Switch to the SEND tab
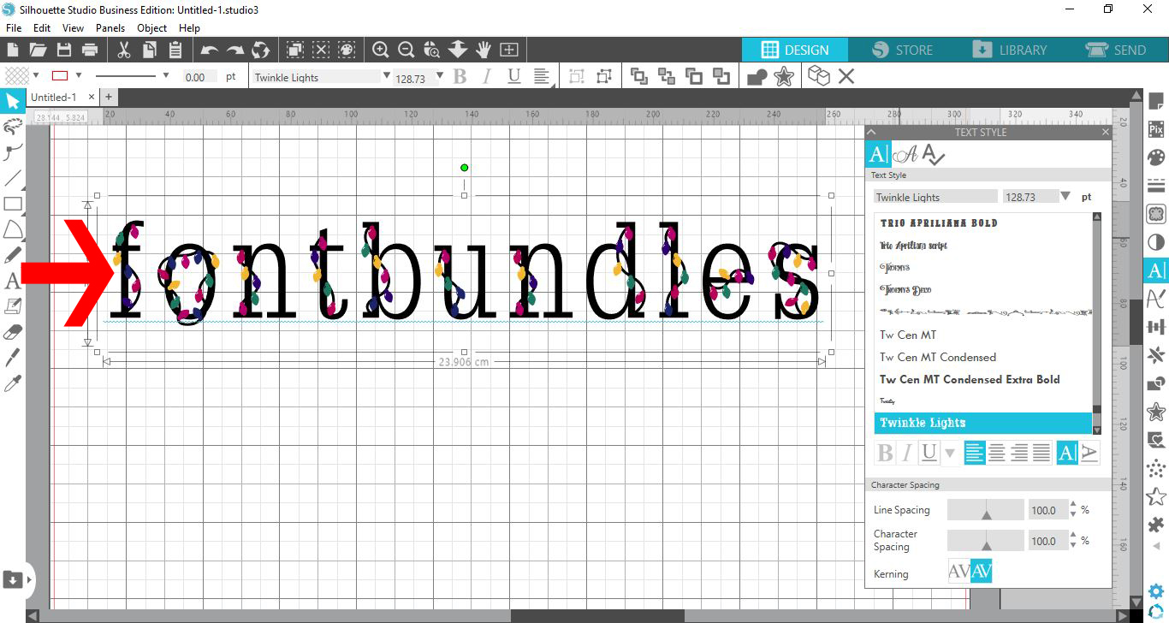Image resolution: width=1169 pixels, height=623 pixels. [x=1115, y=50]
